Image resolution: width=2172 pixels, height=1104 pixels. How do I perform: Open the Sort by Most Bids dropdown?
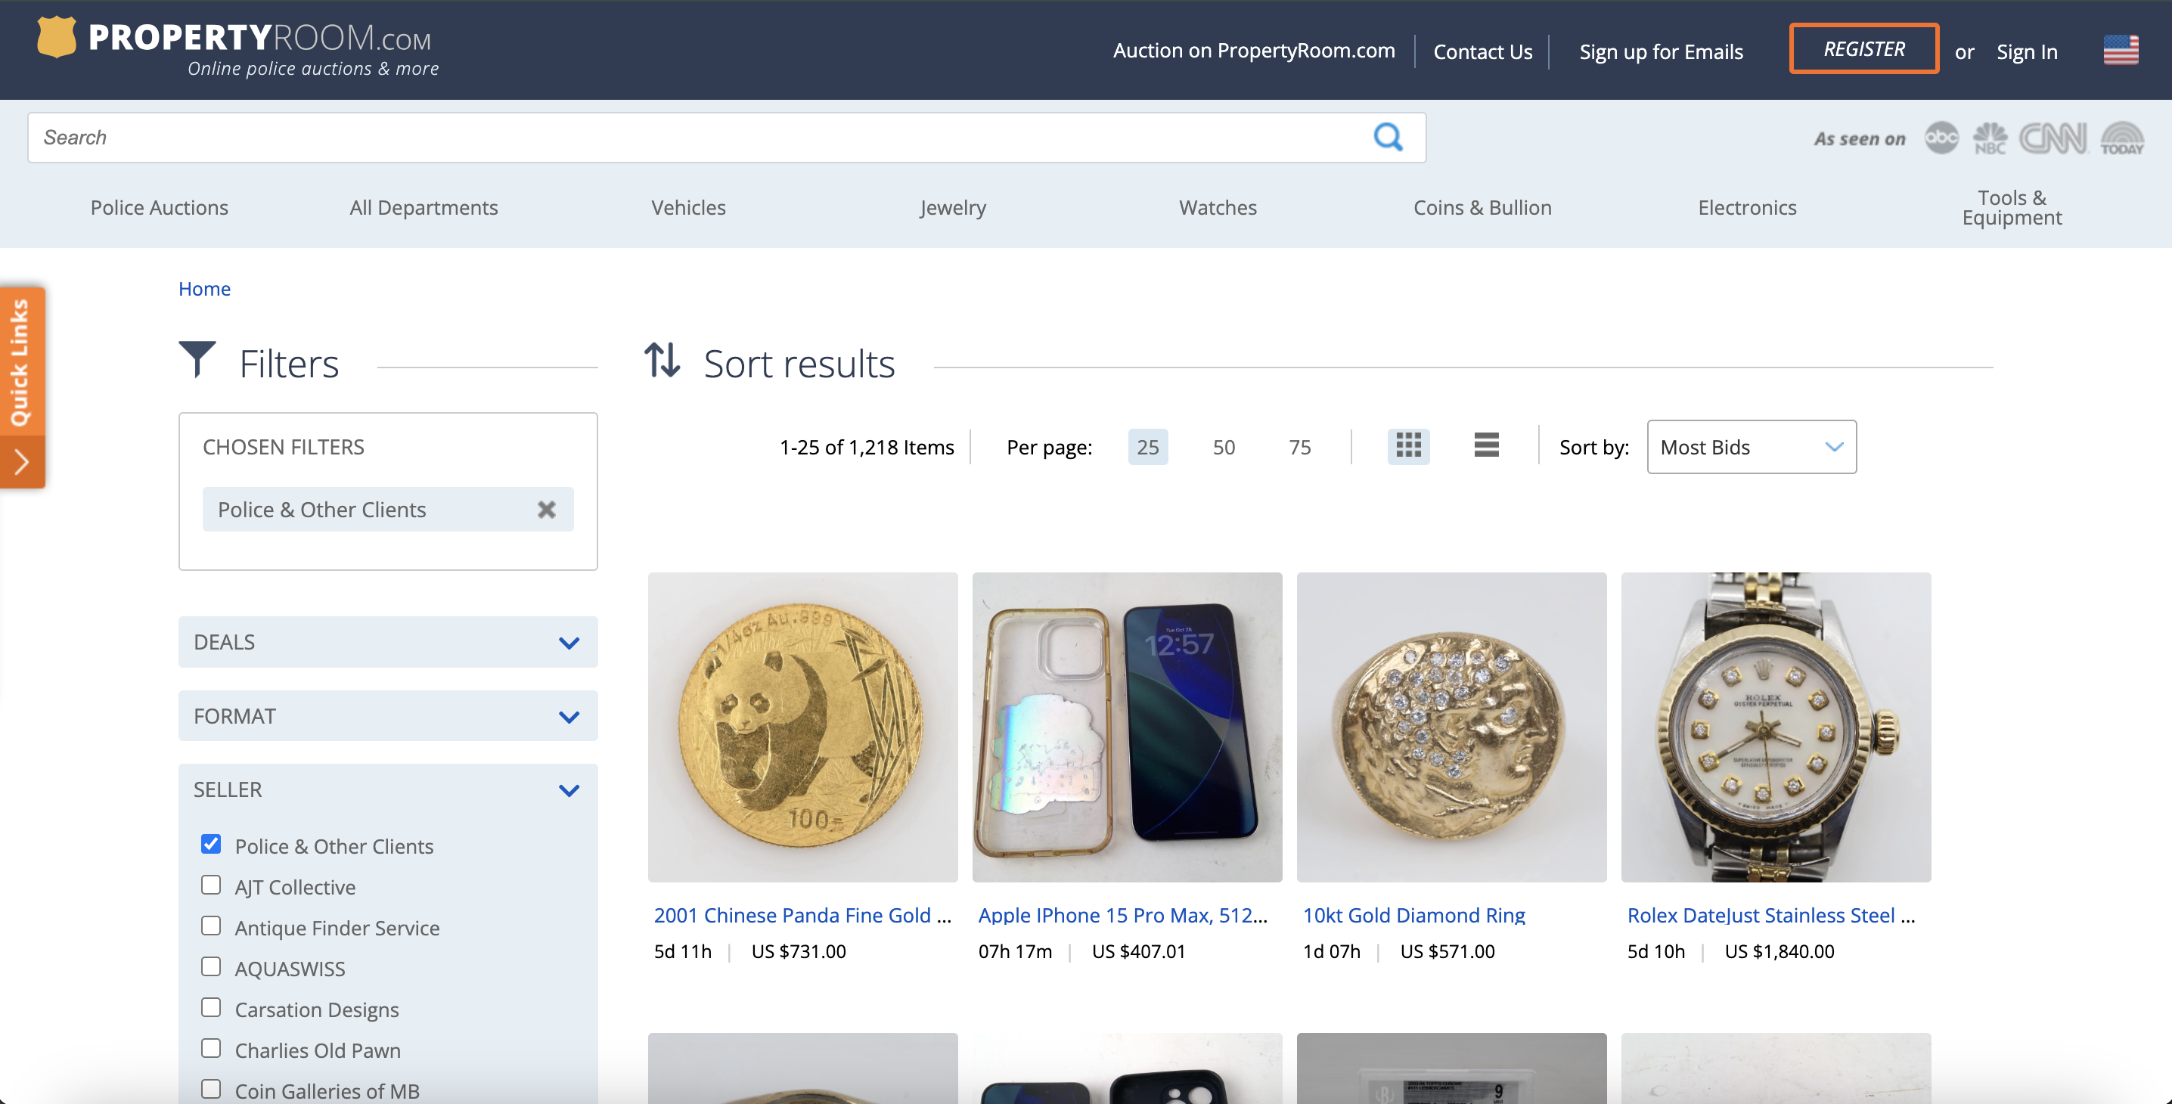[1751, 447]
